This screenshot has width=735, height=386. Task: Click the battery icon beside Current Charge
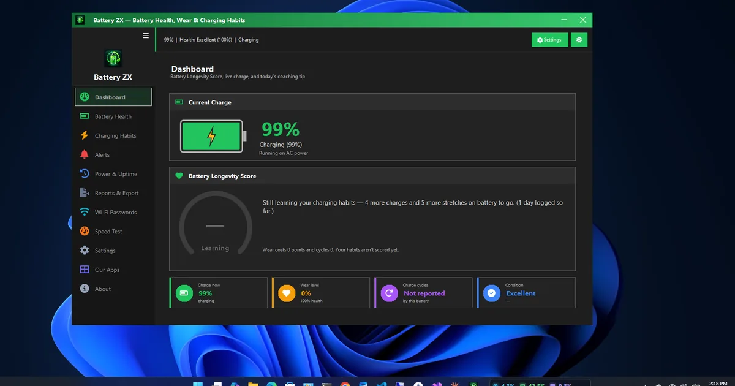pyautogui.click(x=179, y=102)
